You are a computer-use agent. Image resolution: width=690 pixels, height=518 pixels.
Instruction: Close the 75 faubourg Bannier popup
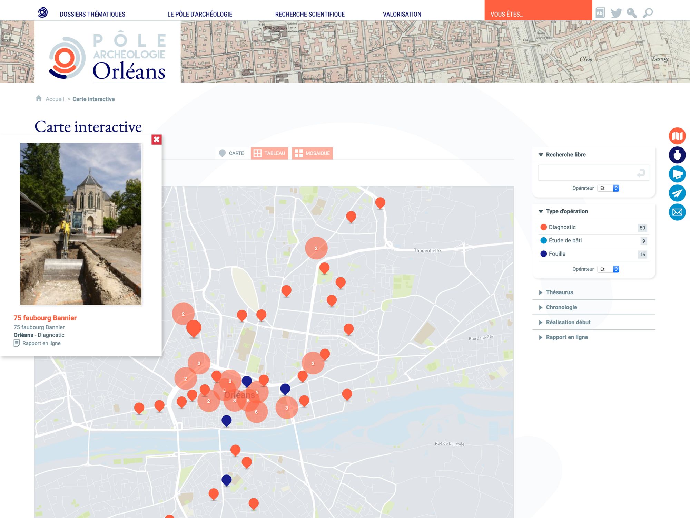pos(156,140)
